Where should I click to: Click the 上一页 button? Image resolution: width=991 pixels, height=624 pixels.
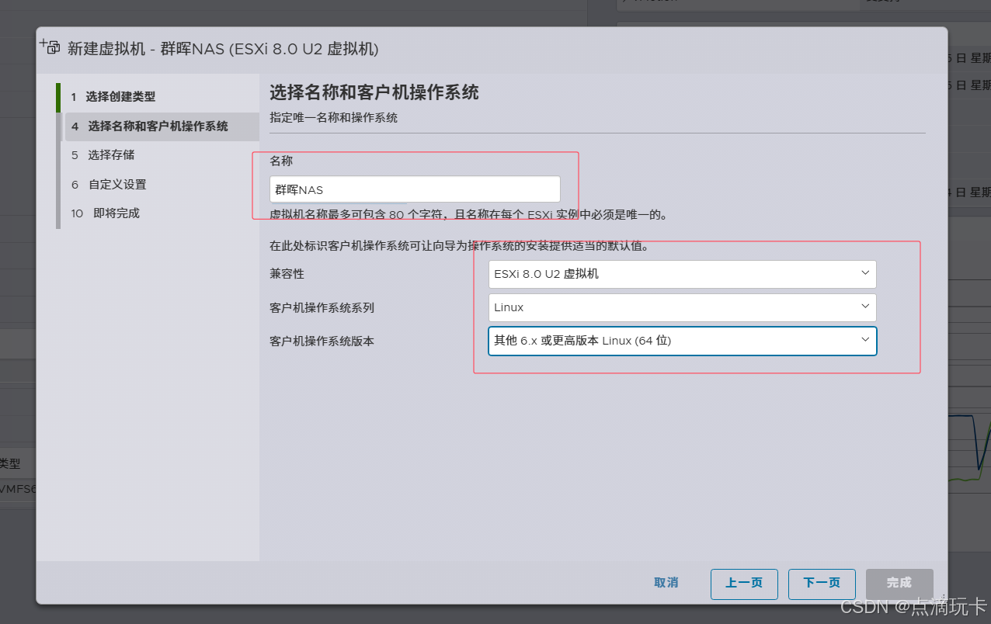click(x=744, y=584)
